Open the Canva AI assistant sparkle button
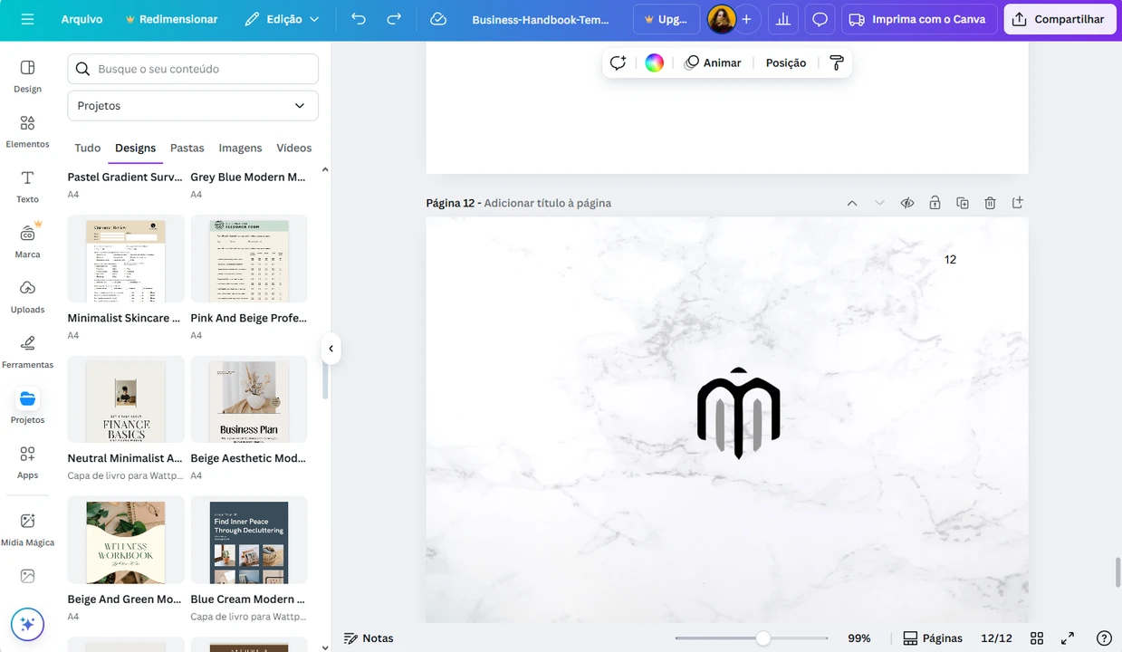The image size is (1122, 652). (27, 624)
